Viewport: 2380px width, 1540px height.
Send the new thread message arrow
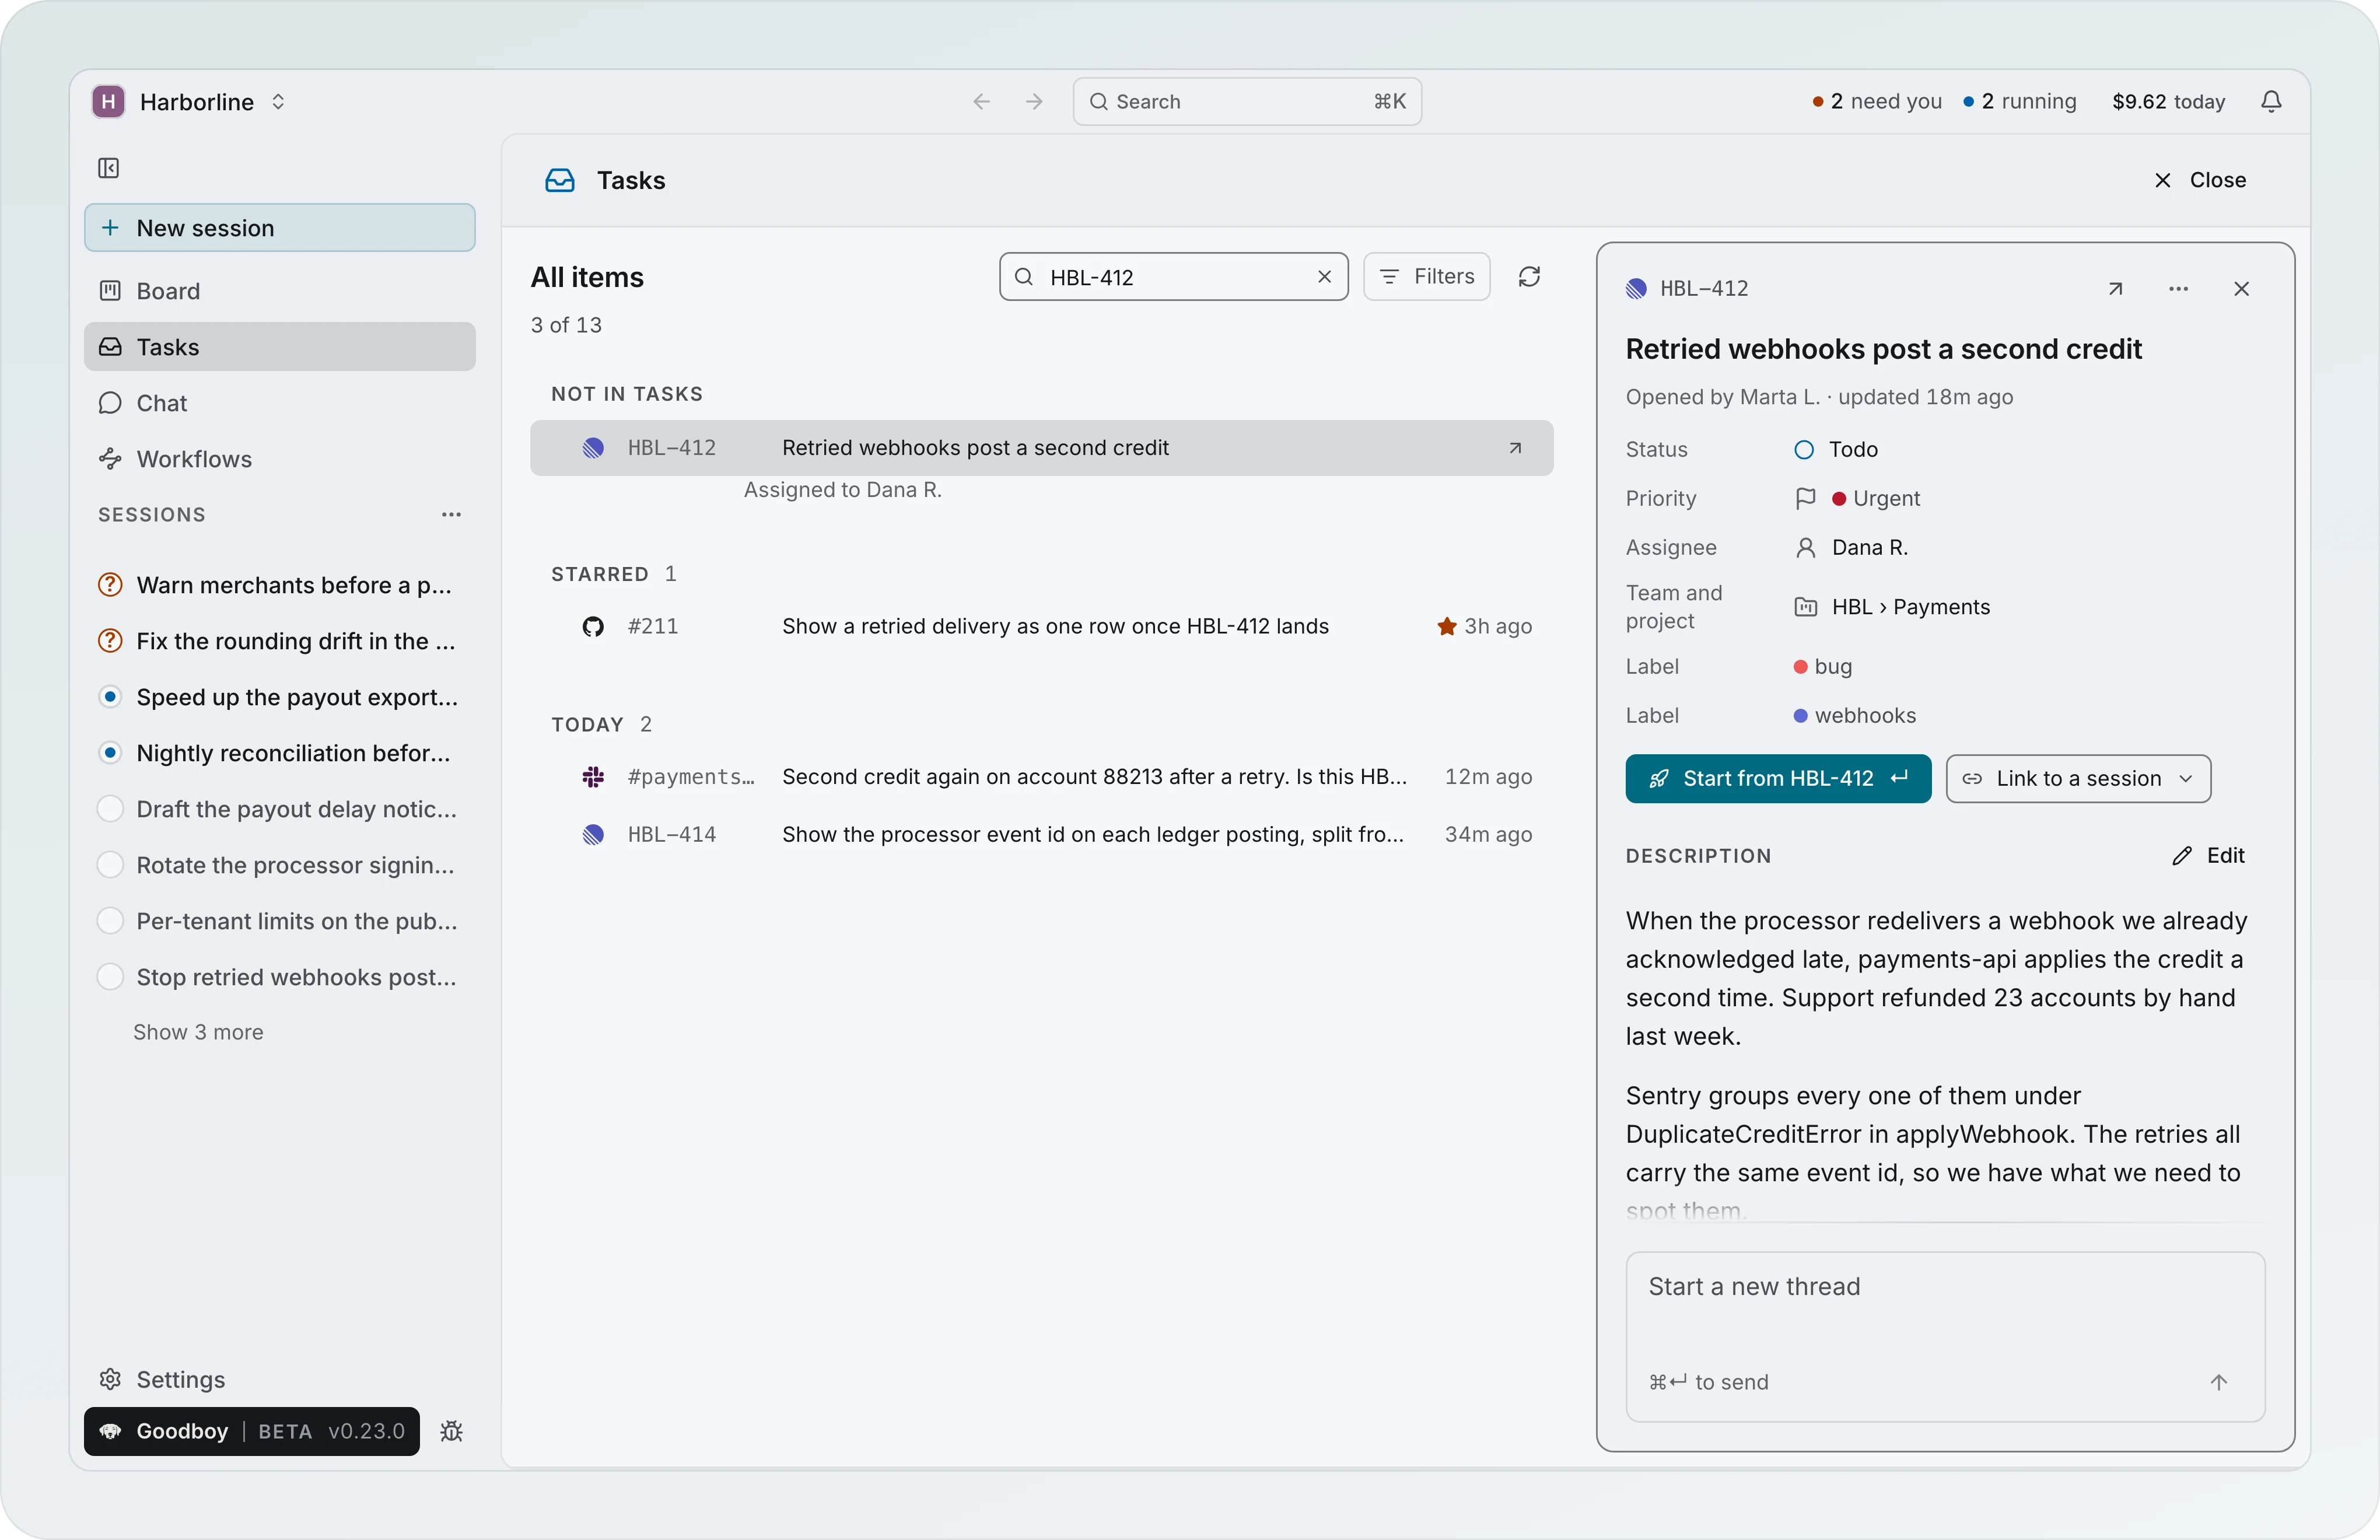[x=2218, y=1382]
